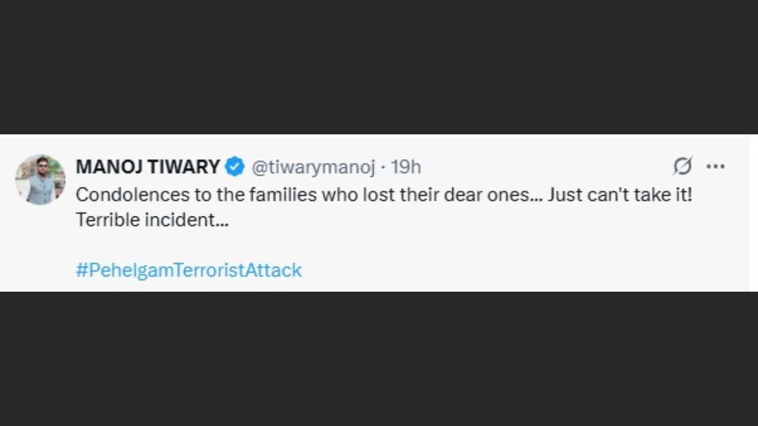Click the Grok explain-post icon

(x=682, y=167)
